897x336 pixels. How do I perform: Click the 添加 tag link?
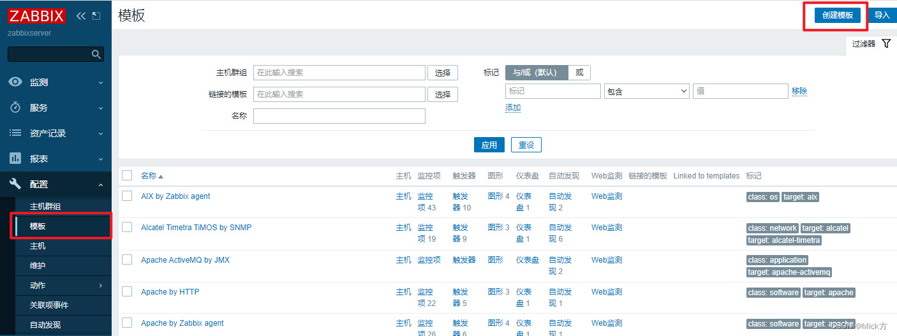(x=513, y=108)
